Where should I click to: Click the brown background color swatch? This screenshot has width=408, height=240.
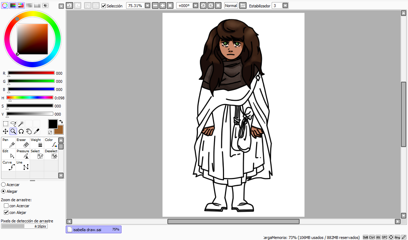(59, 131)
